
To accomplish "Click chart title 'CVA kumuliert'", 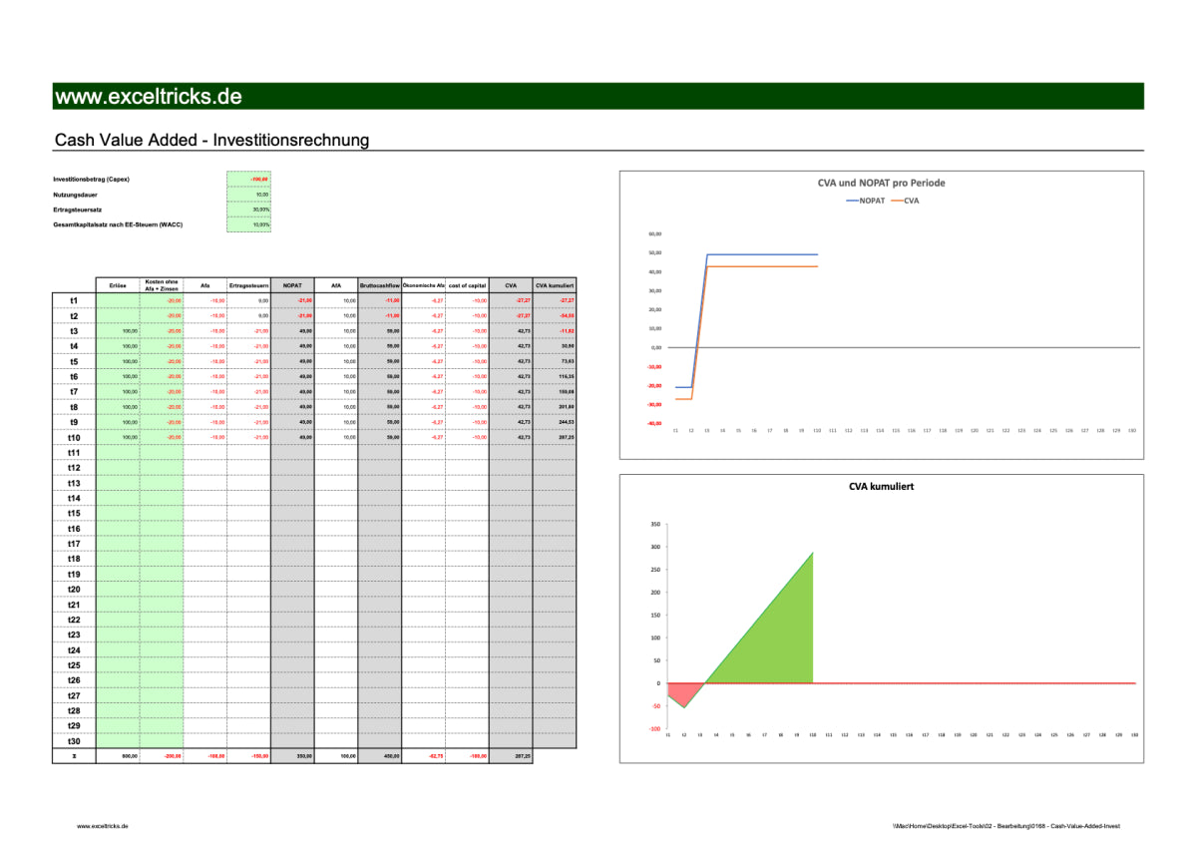I will (881, 487).
